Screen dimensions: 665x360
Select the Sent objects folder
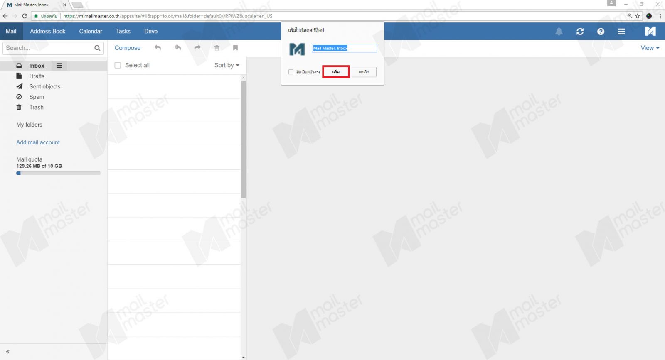click(44, 86)
